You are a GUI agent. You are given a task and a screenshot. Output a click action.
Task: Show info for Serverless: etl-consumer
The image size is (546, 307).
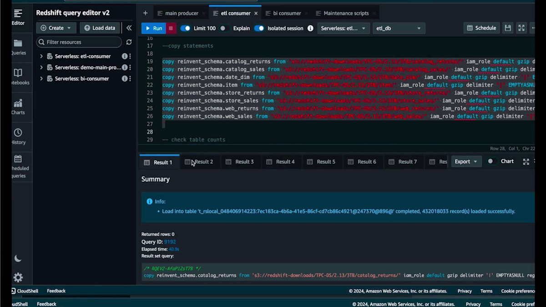point(124,56)
